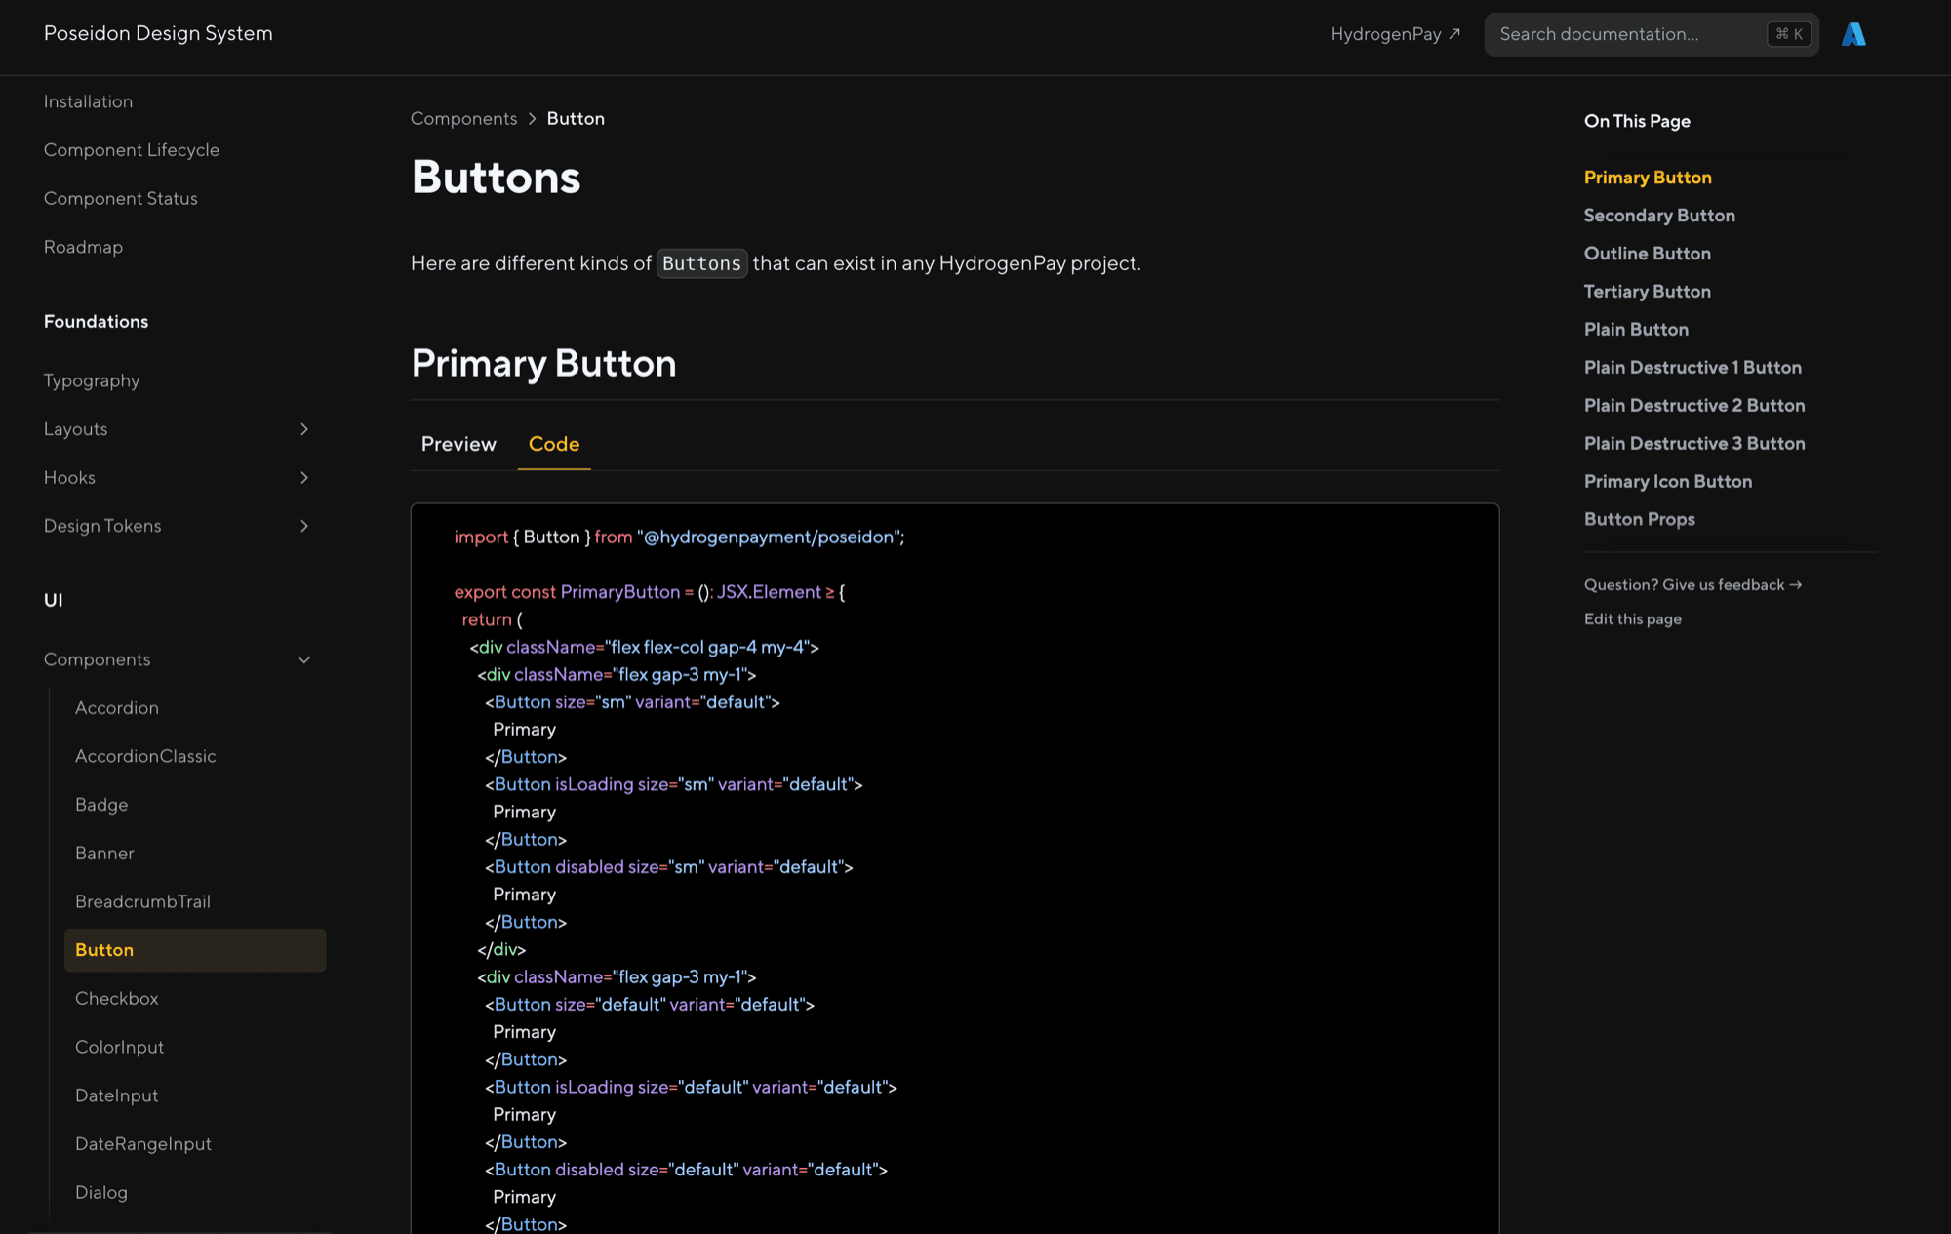Jump to Plain Button section
The height and width of the screenshot is (1234, 1951).
[x=1636, y=330]
